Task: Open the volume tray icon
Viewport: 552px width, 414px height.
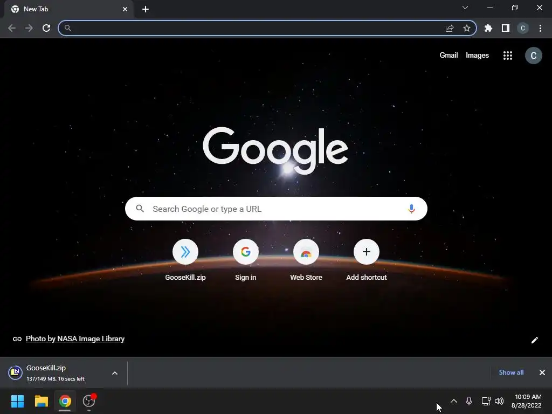Action: pyautogui.click(x=499, y=401)
